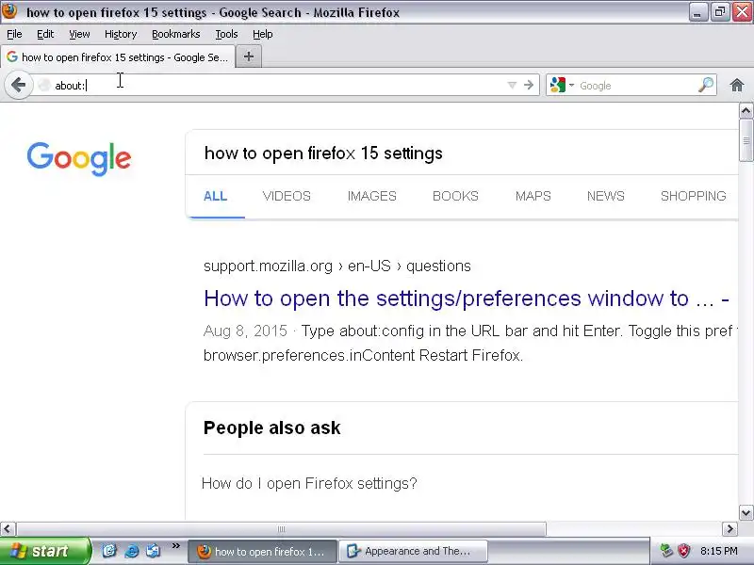Click the horizontal scrollbar thumb
The image size is (754, 565).
[281, 529]
